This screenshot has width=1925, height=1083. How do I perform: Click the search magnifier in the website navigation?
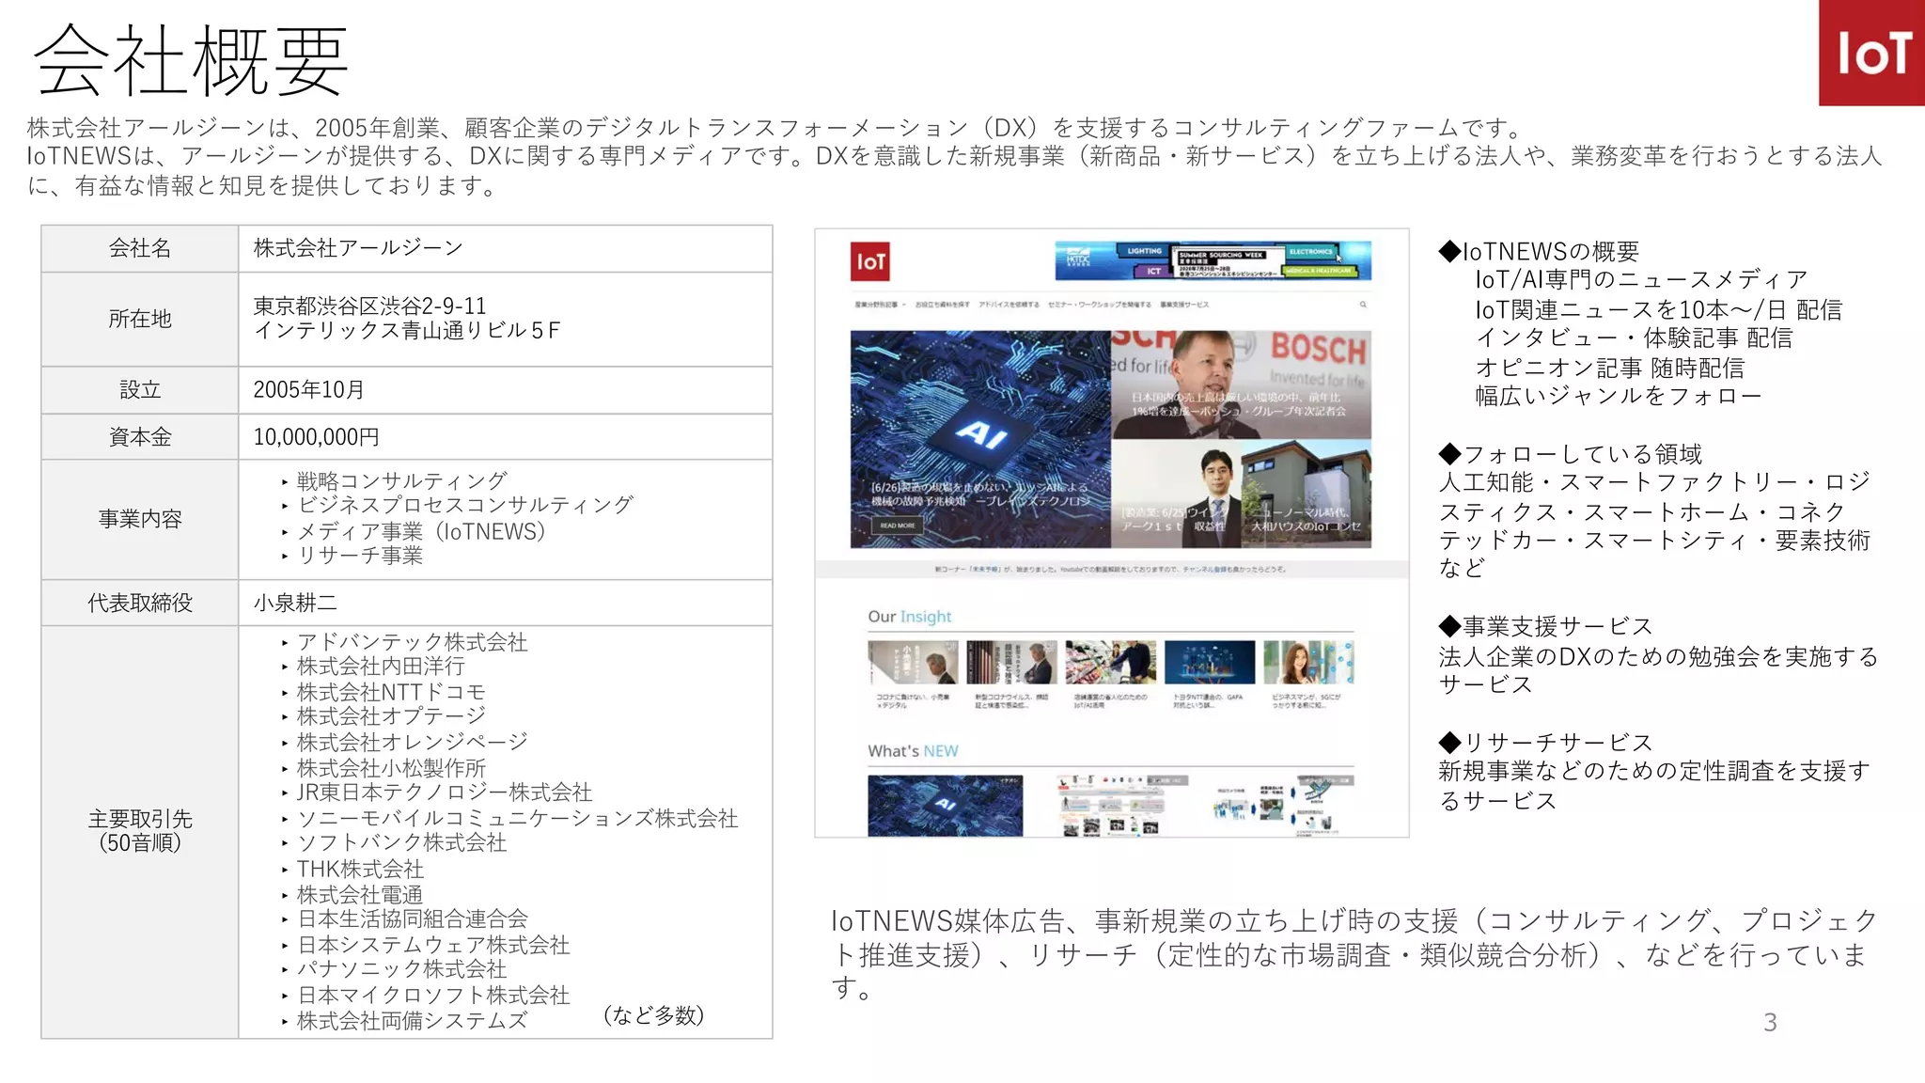(1362, 305)
